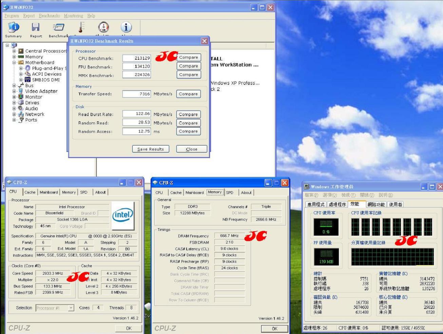Screen dimensions: 443x334
Task: Click OK in the right CPU-Z Memory window
Action: click(275, 329)
